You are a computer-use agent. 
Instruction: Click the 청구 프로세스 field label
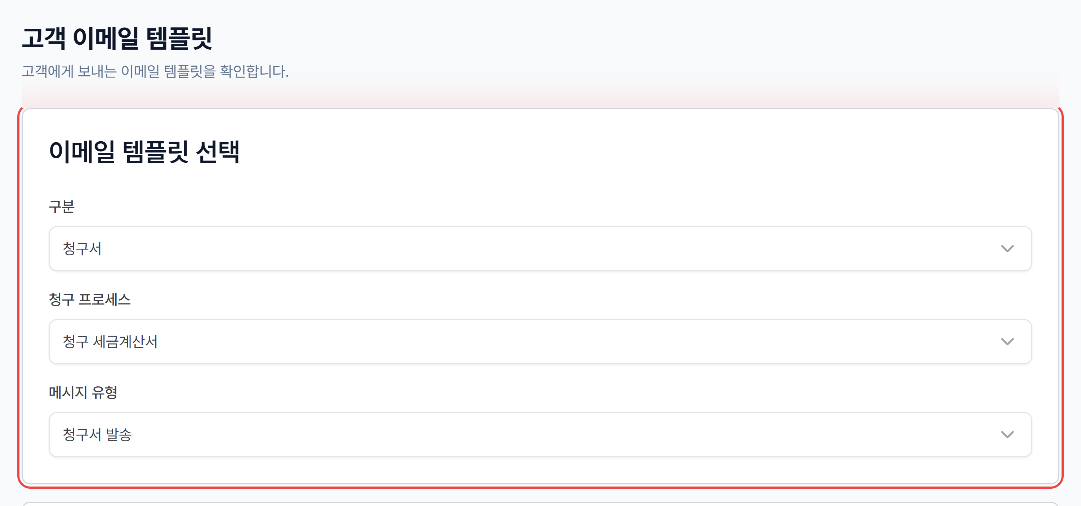coord(90,299)
